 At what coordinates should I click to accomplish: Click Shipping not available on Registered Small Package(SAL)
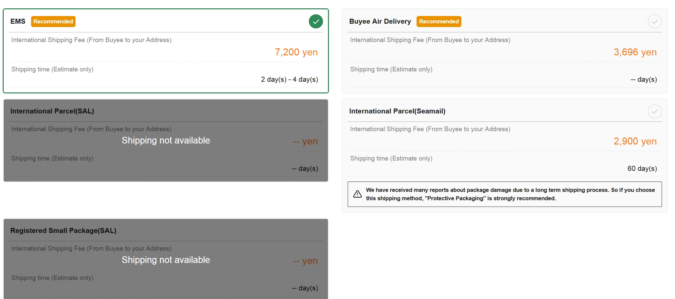click(x=166, y=260)
